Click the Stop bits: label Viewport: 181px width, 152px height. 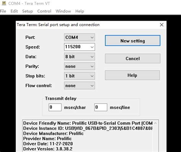(x=35, y=76)
